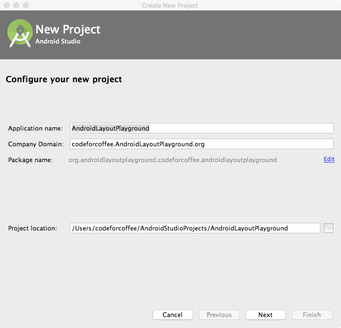Click the Next button
341x328 pixels.
[x=265, y=315]
